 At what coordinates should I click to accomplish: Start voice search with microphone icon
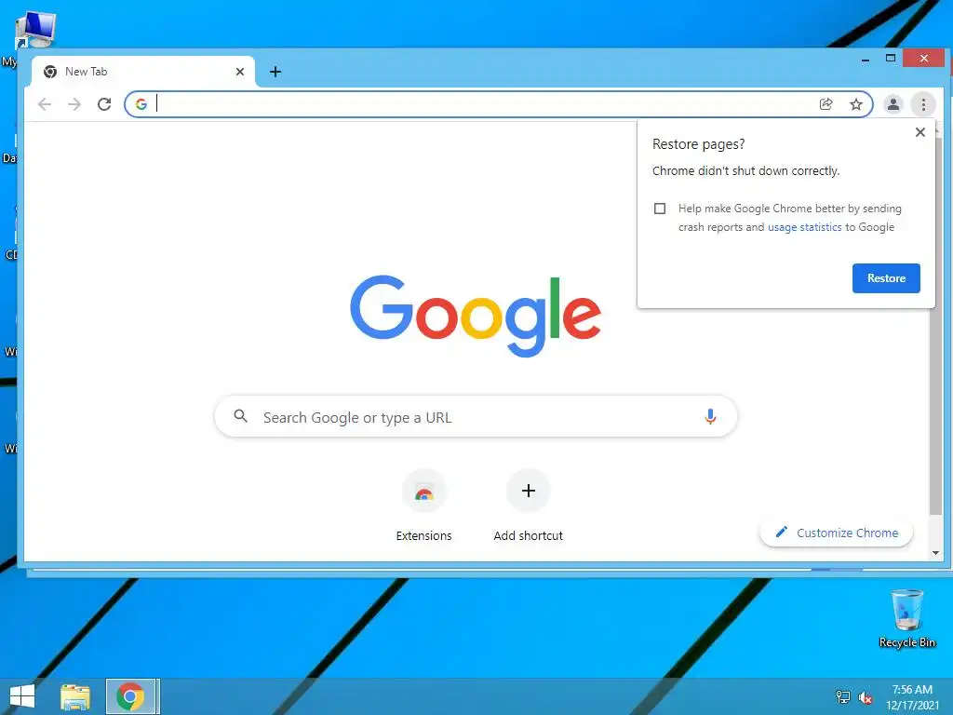pyautogui.click(x=710, y=416)
